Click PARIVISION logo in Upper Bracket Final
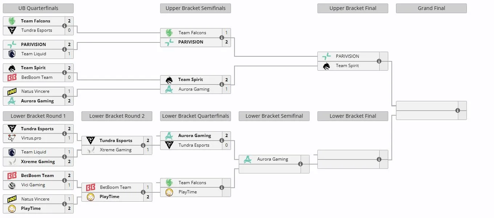494x218 pixels. (327, 56)
